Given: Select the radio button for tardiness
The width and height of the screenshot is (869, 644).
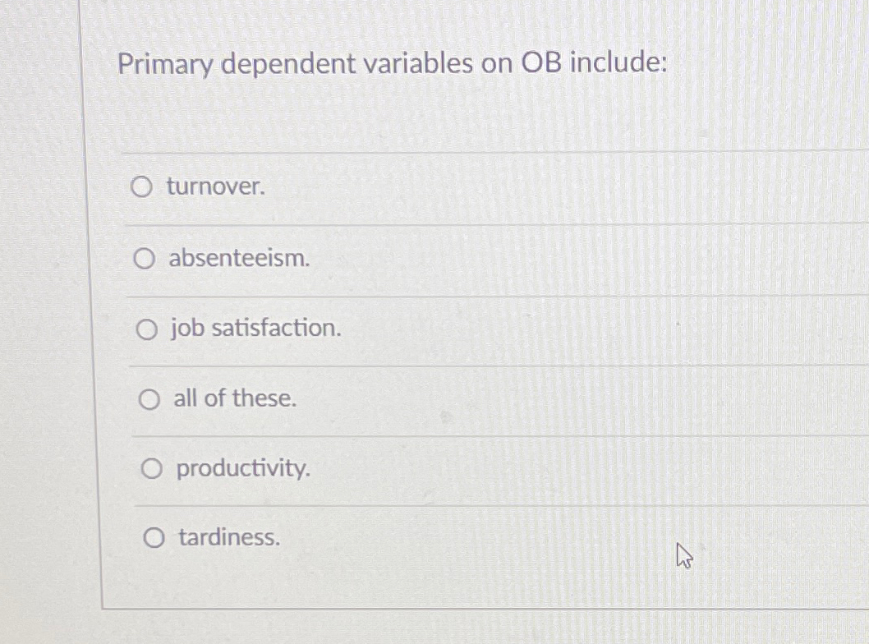Looking at the screenshot, I should click(x=153, y=538).
